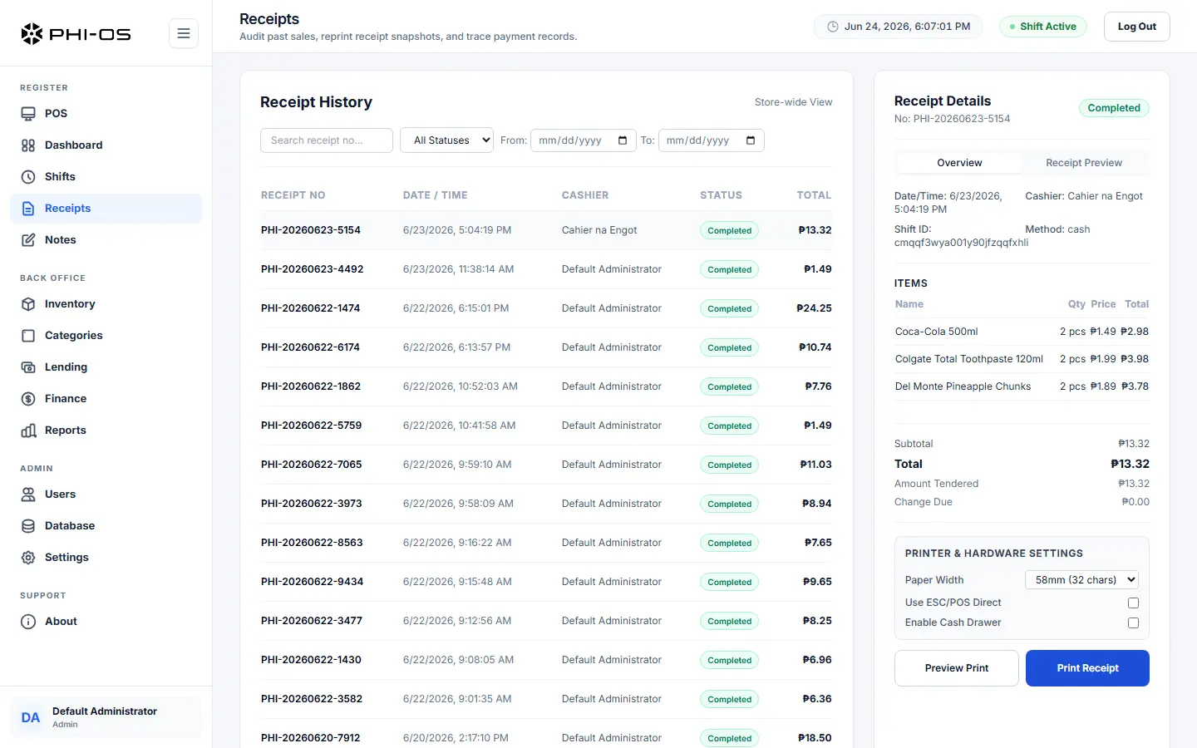Click the DA user avatar

point(31,717)
